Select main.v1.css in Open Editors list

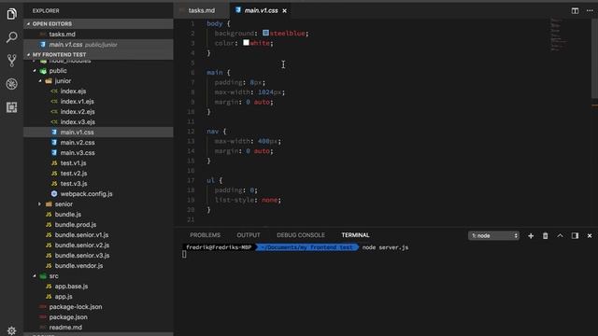(98, 44)
